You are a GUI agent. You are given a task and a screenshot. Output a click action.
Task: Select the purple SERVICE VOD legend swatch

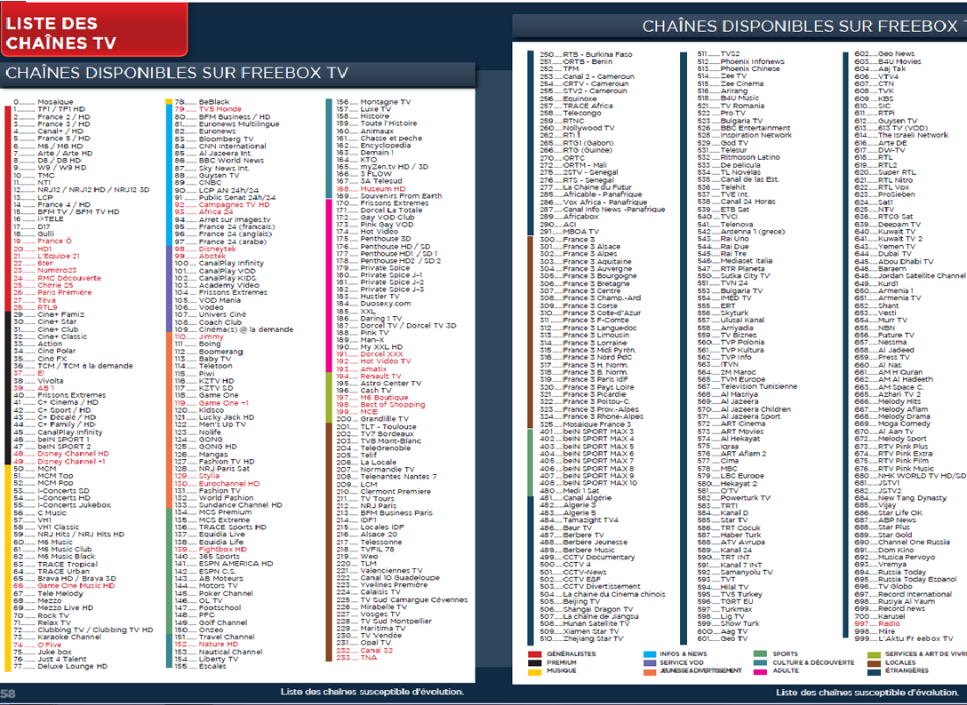[650, 663]
